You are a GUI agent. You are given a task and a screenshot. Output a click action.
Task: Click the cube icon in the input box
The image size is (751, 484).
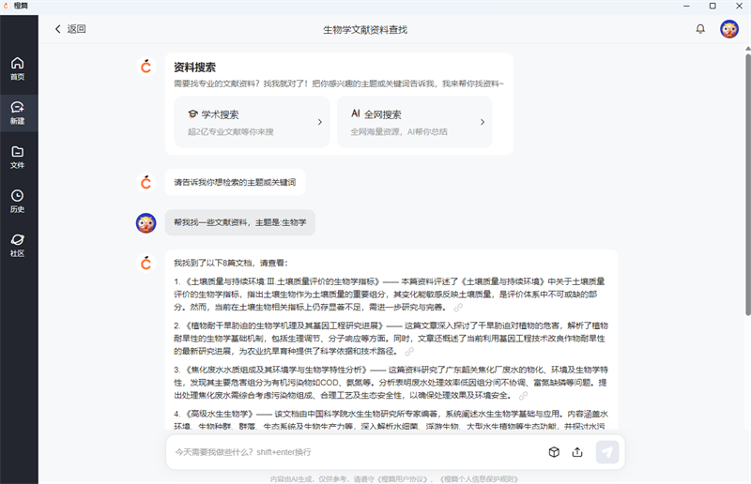[x=554, y=452]
